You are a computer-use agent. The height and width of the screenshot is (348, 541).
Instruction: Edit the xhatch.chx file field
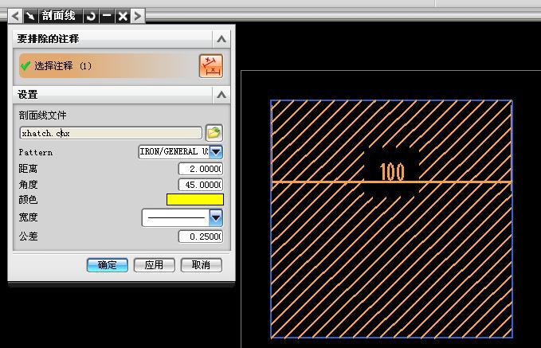pyautogui.click(x=111, y=133)
